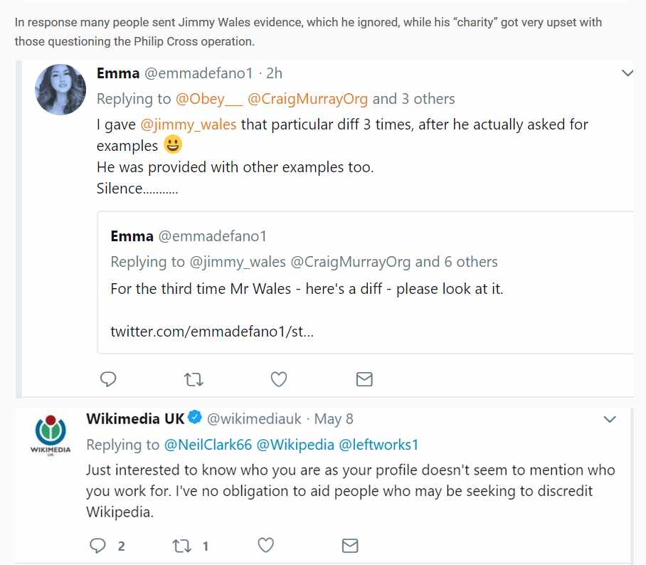646x565 pixels.
Task: Click Wikimedia UK verified badge
Action: (x=195, y=418)
